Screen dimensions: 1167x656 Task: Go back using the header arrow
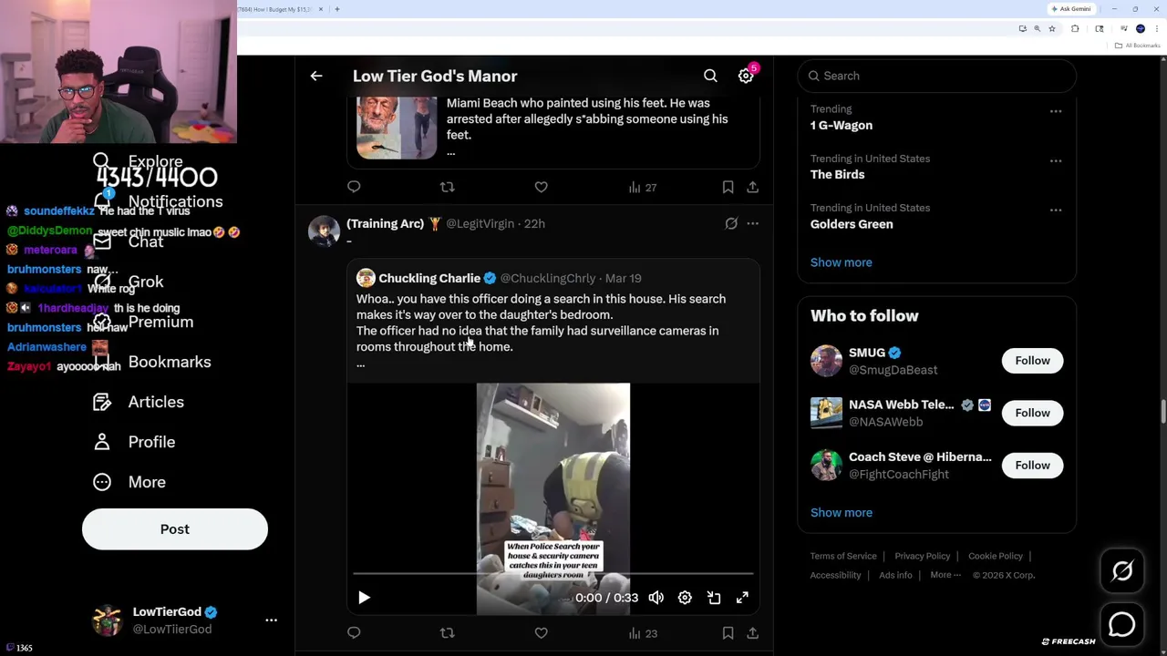(x=316, y=77)
